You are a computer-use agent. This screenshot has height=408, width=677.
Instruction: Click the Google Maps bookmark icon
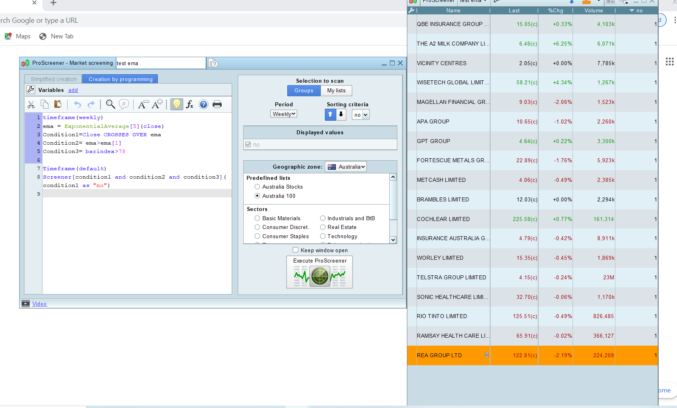(x=8, y=36)
